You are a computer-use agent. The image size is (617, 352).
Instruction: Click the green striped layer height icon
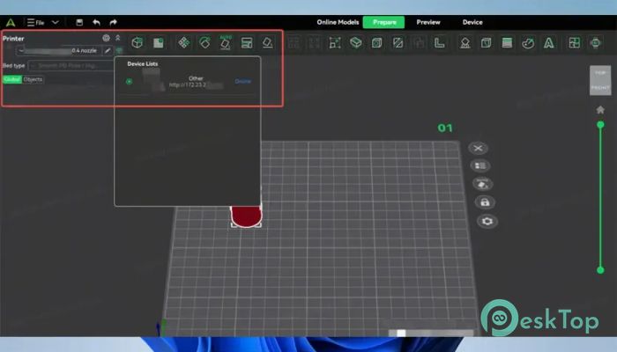(507, 42)
